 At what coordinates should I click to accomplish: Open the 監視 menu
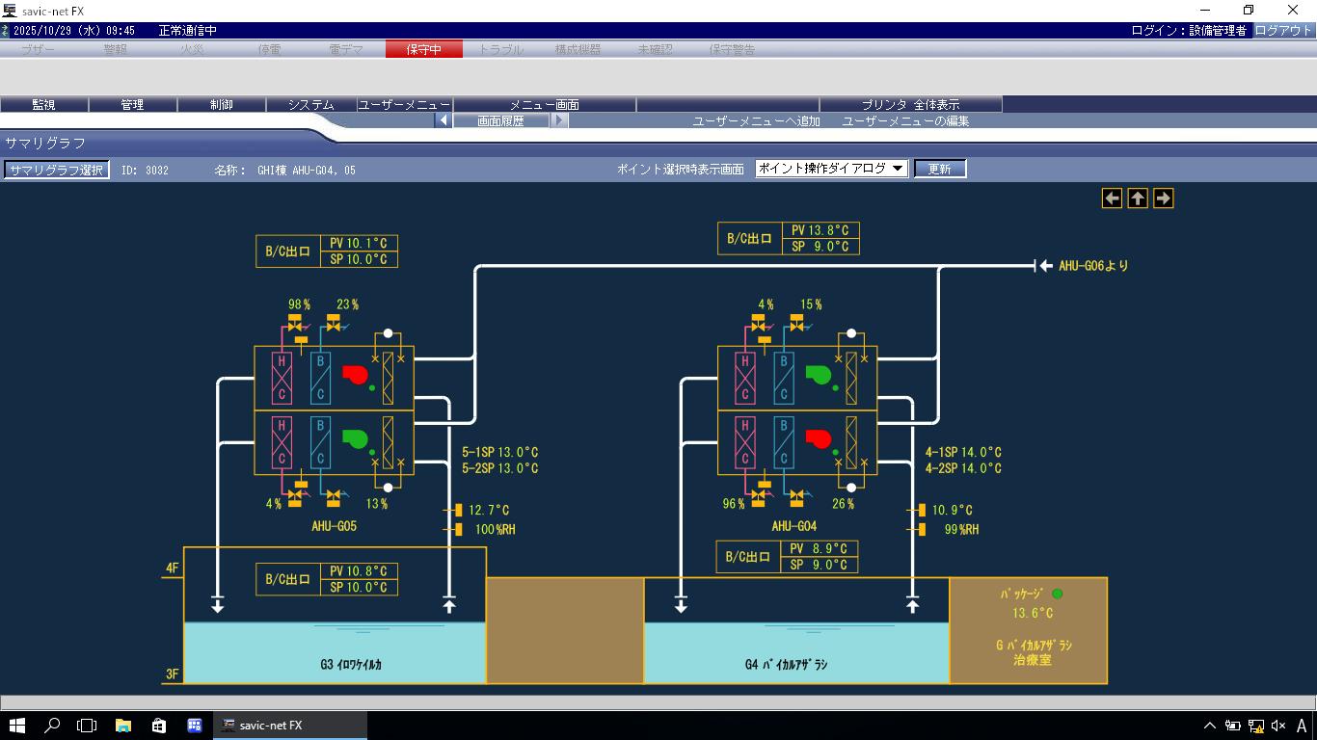[43, 105]
